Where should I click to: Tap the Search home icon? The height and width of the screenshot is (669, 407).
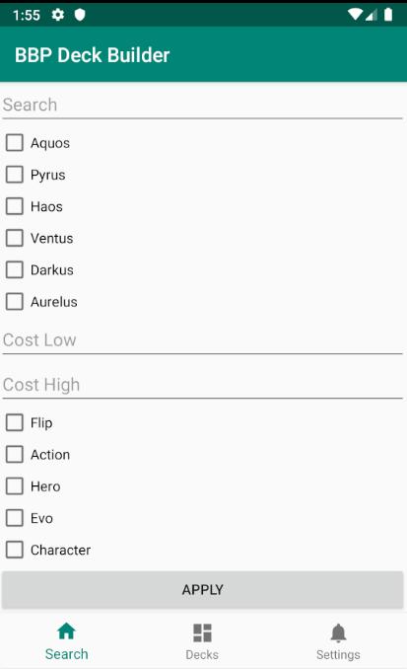[x=66, y=632]
